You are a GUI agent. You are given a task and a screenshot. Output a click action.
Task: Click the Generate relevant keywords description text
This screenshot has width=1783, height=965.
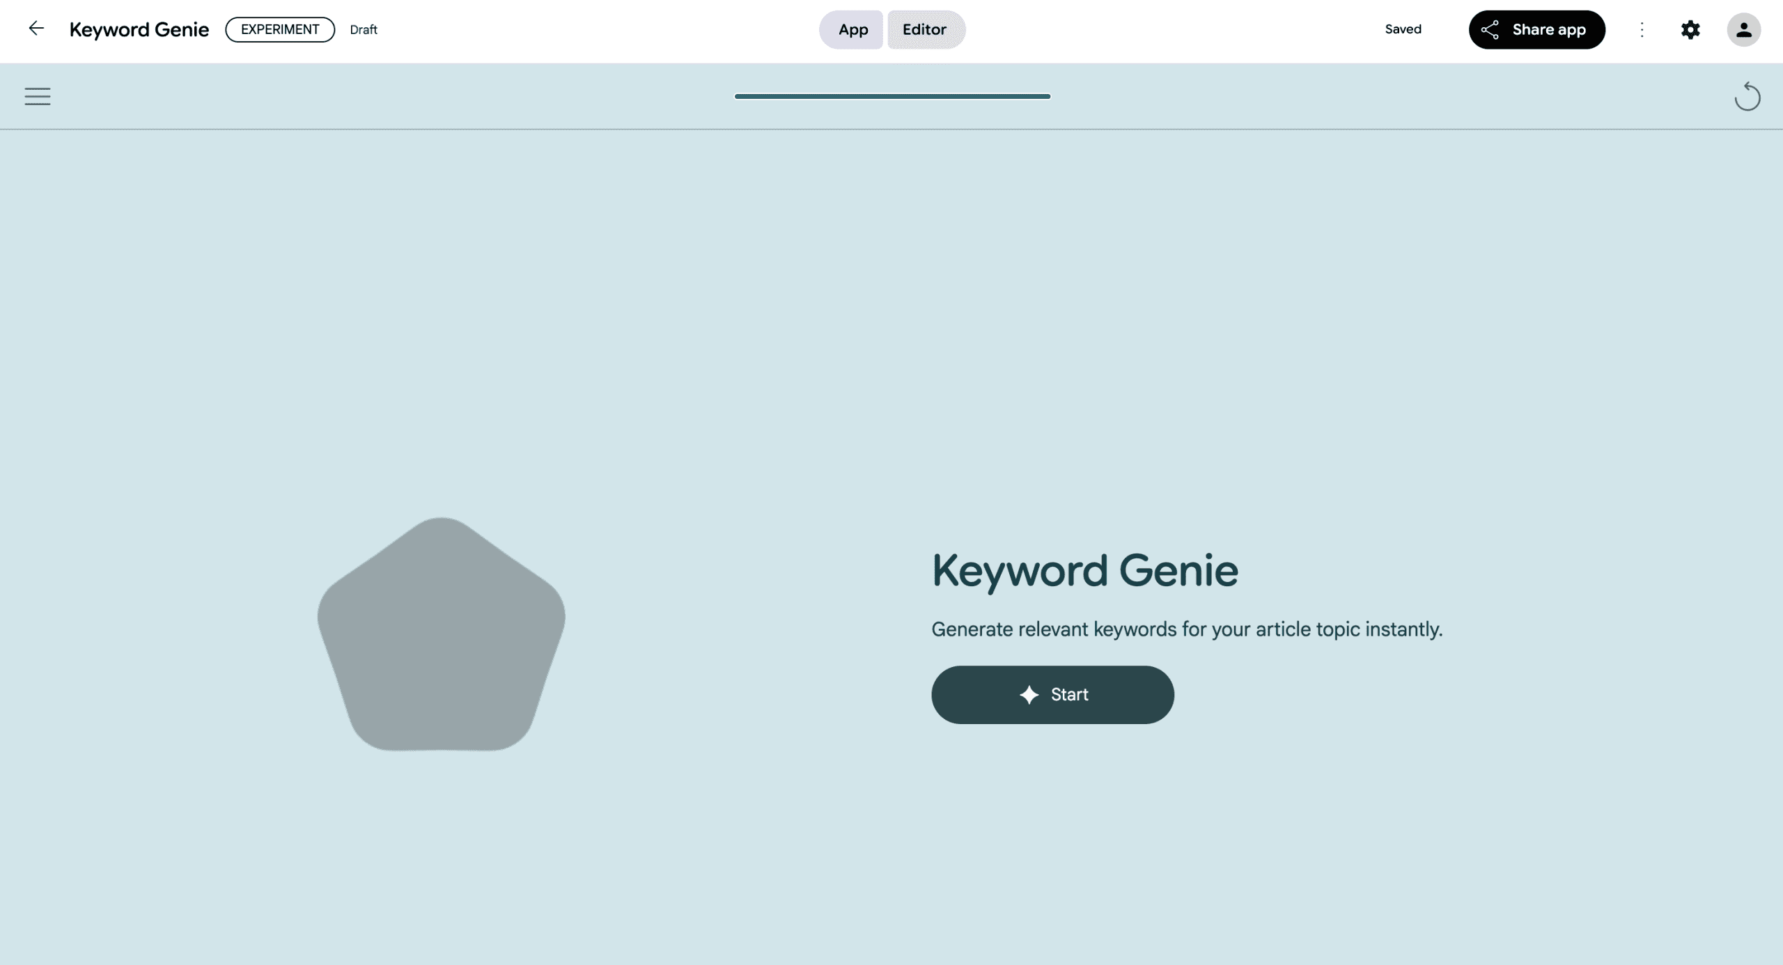1186,629
